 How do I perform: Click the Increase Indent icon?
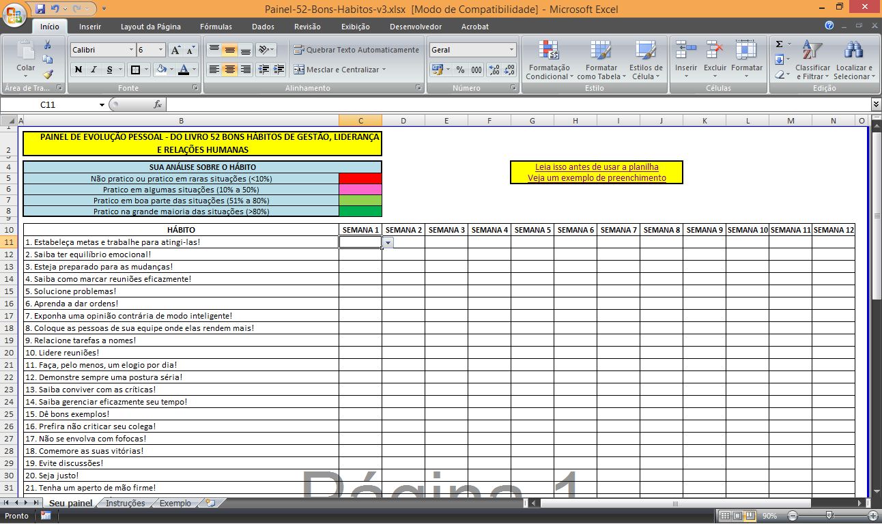[279, 70]
